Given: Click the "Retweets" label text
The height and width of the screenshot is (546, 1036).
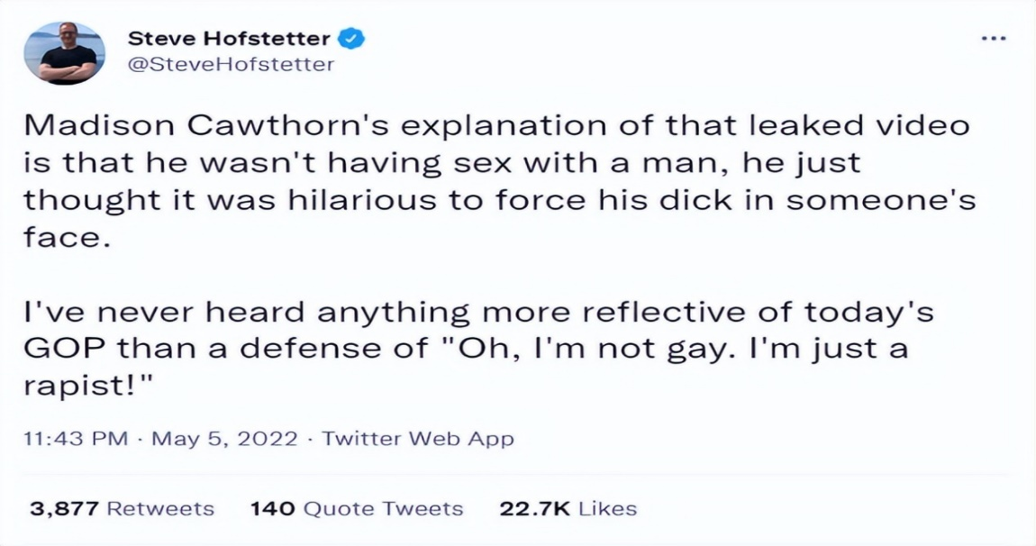Looking at the screenshot, I should [160, 508].
